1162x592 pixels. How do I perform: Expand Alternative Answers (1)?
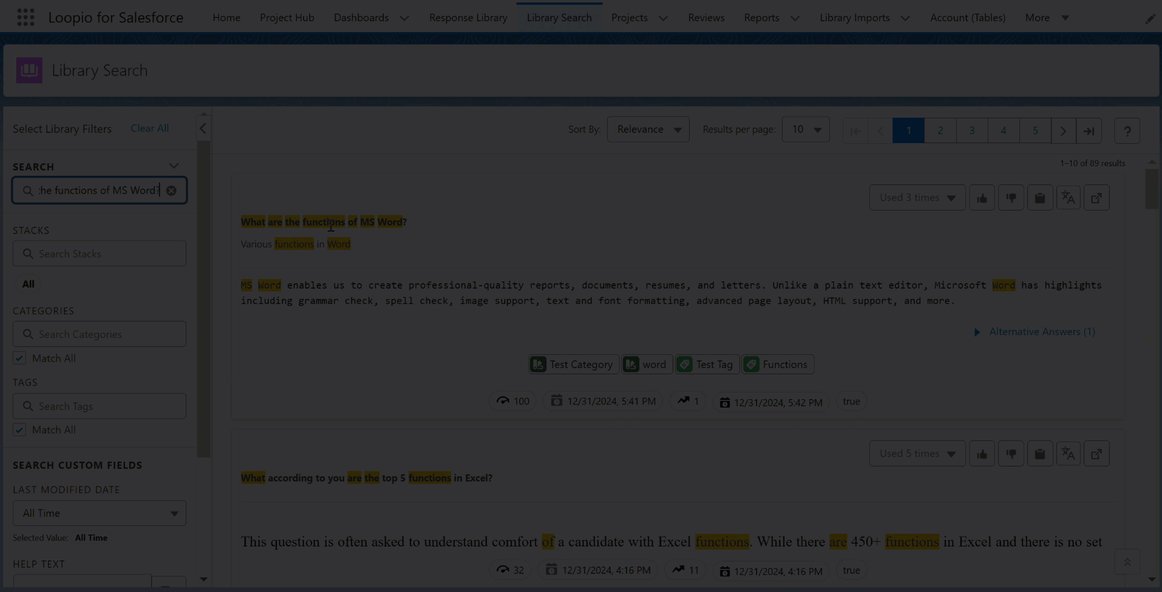tap(1036, 332)
